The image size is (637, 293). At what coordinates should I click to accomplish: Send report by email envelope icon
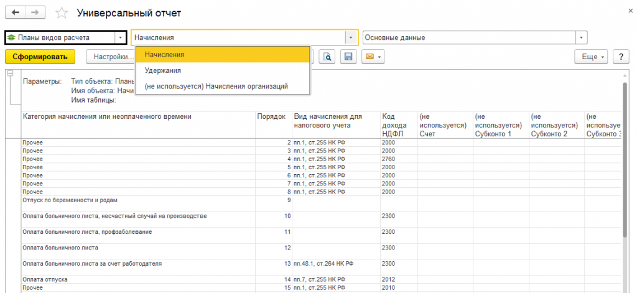click(x=372, y=57)
